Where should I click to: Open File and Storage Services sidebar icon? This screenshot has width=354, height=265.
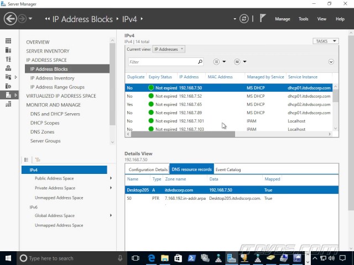coord(8,77)
